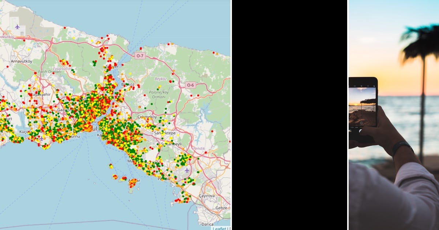
Task: Click an orange marker in central Istanbul
Action: click(x=88, y=128)
